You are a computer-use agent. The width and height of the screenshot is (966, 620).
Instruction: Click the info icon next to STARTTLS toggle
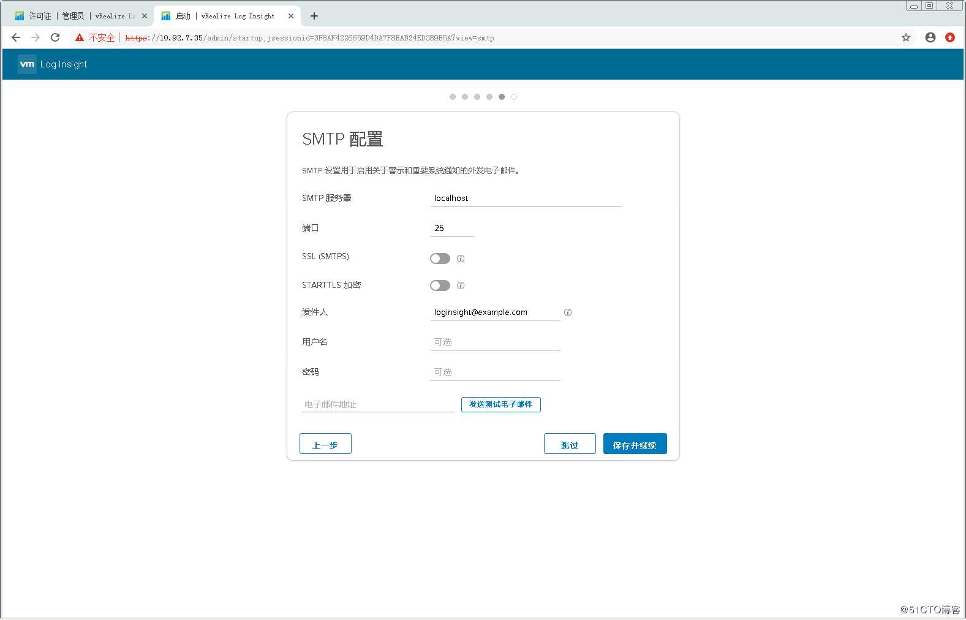[x=461, y=285]
